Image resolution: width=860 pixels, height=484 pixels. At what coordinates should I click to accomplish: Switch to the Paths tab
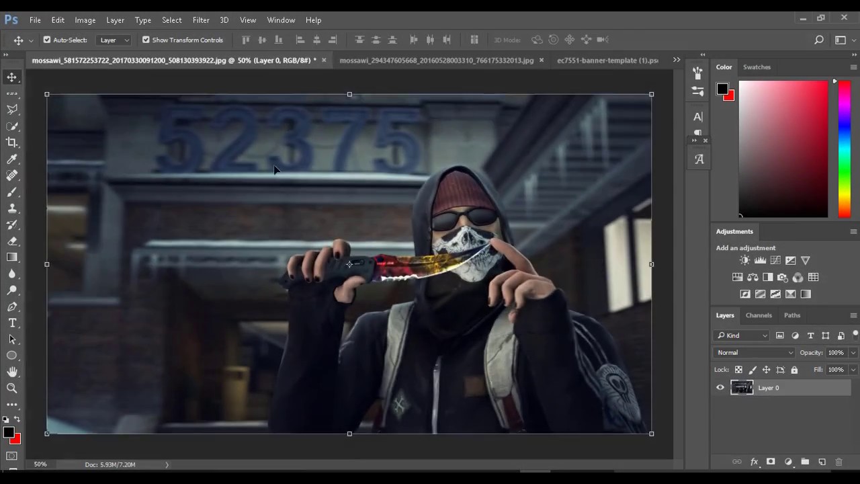pyautogui.click(x=792, y=315)
